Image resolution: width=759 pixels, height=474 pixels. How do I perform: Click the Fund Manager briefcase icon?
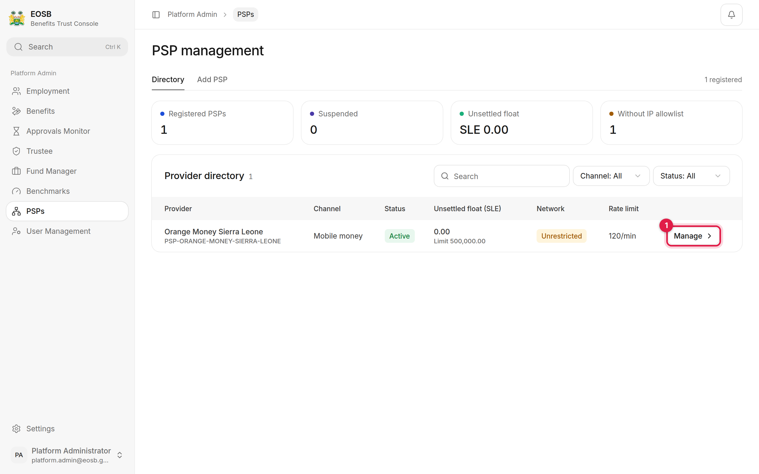point(16,171)
